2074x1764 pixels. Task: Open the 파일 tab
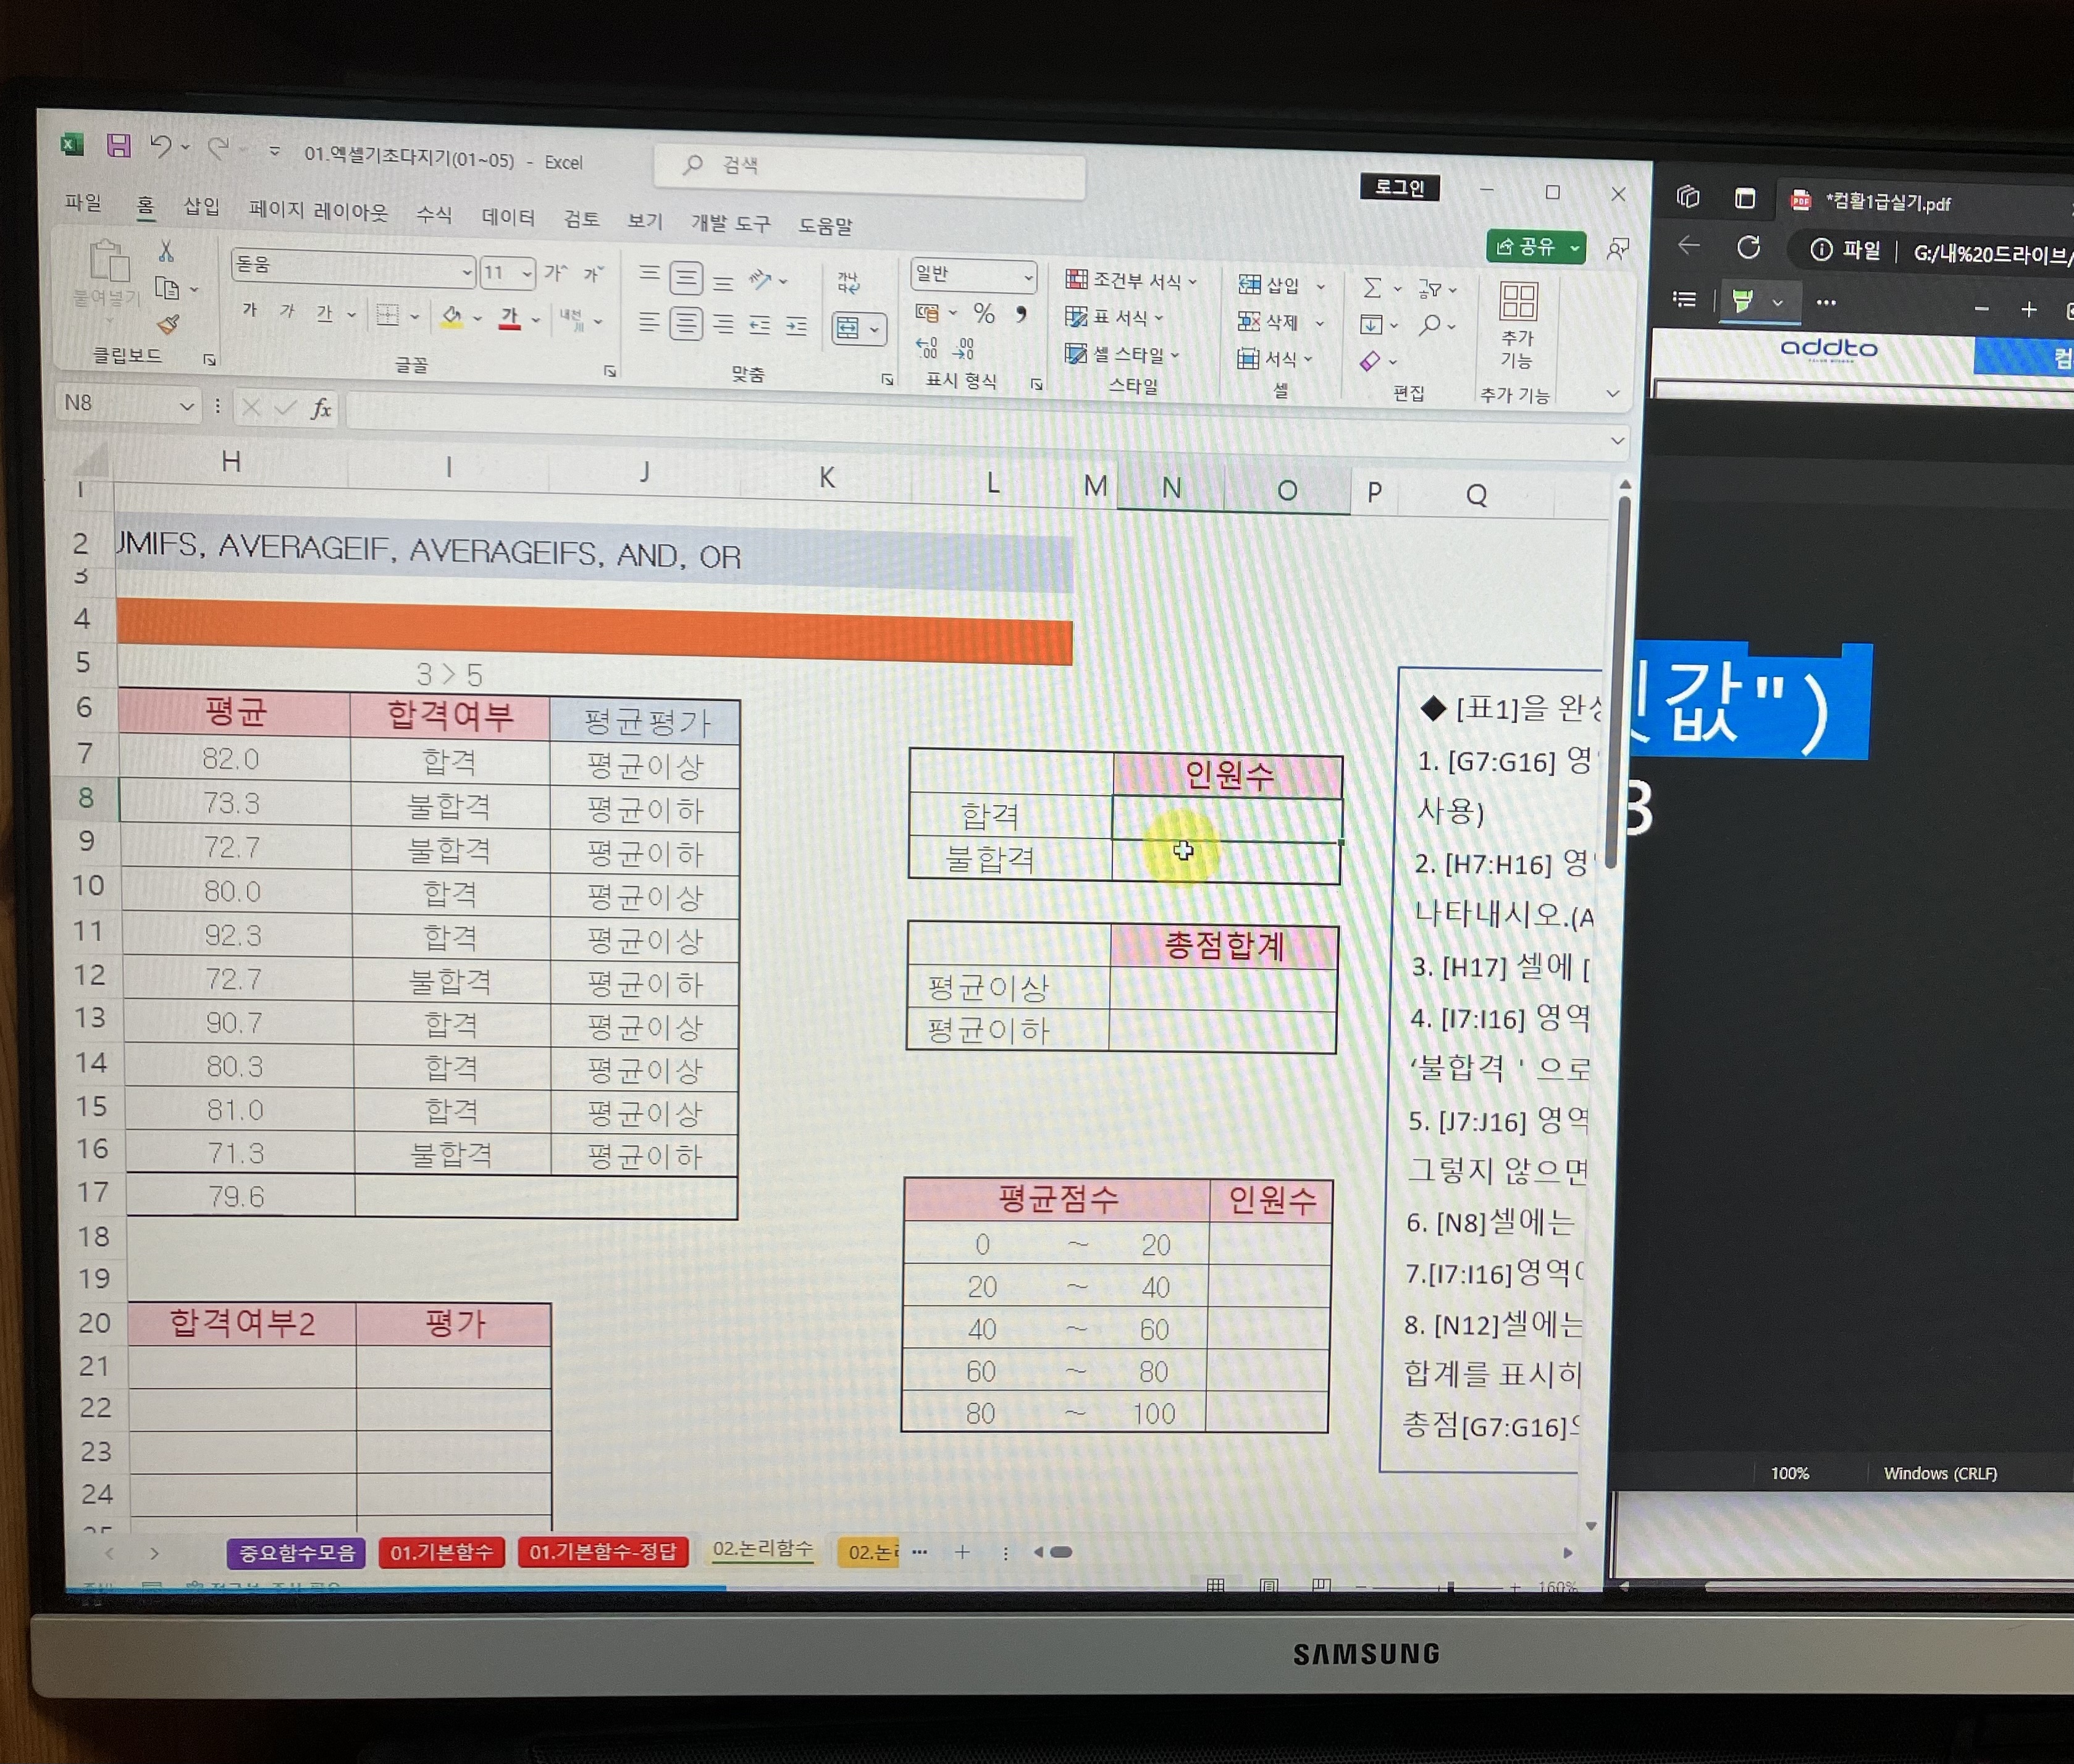(x=82, y=203)
